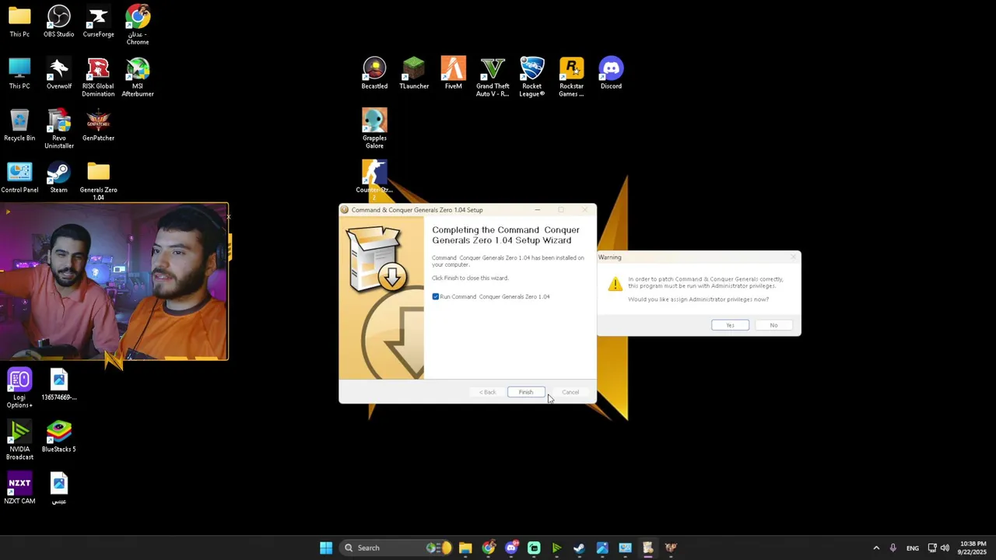
Task: Launch NZXT CAM desktop shortcut
Action: pos(19,488)
